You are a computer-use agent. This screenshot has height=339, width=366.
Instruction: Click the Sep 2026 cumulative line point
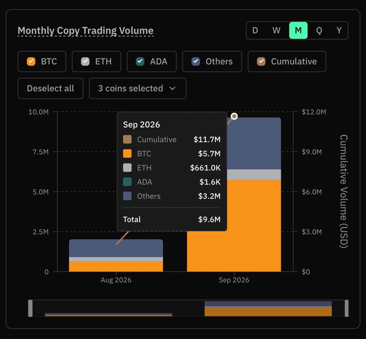(234, 116)
